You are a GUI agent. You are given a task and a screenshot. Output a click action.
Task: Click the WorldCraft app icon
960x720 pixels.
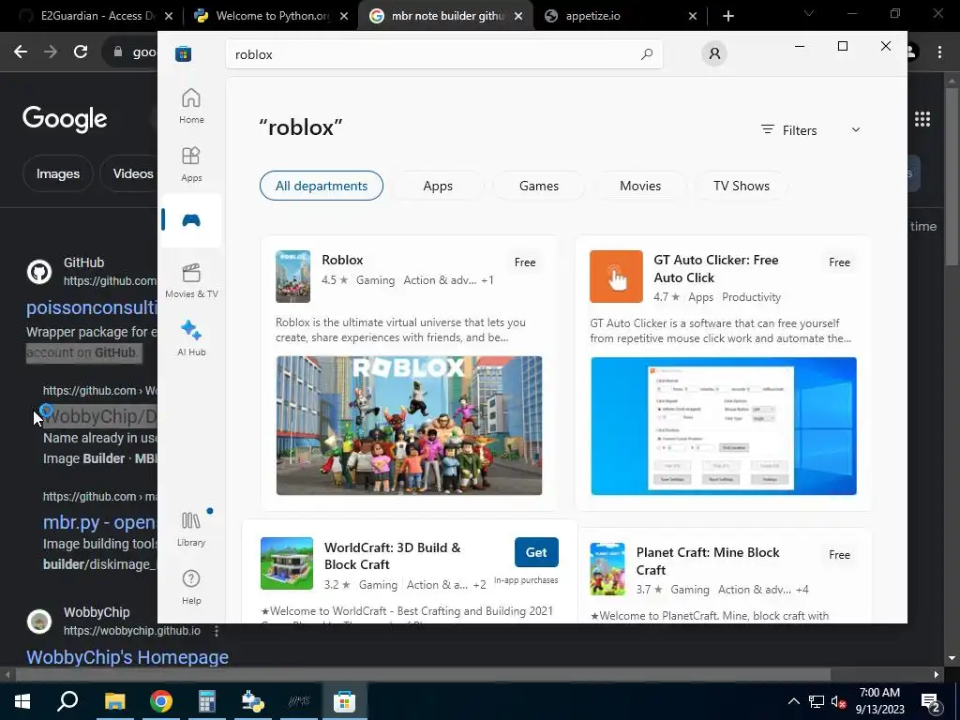[287, 563]
